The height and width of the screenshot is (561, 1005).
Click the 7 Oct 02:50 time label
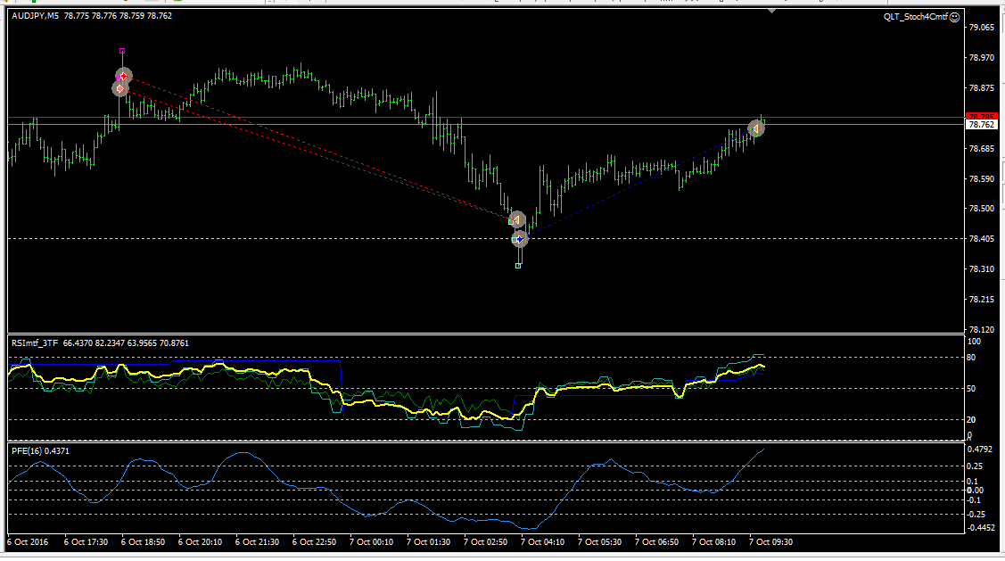[x=485, y=541]
